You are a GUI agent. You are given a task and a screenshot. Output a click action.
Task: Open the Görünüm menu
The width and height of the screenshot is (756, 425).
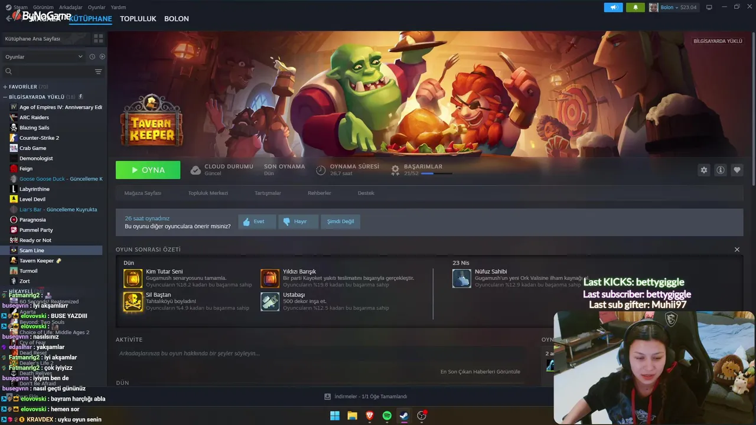pyautogui.click(x=43, y=7)
